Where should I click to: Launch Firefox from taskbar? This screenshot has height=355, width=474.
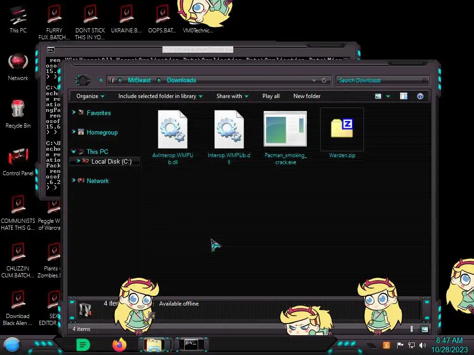119,345
